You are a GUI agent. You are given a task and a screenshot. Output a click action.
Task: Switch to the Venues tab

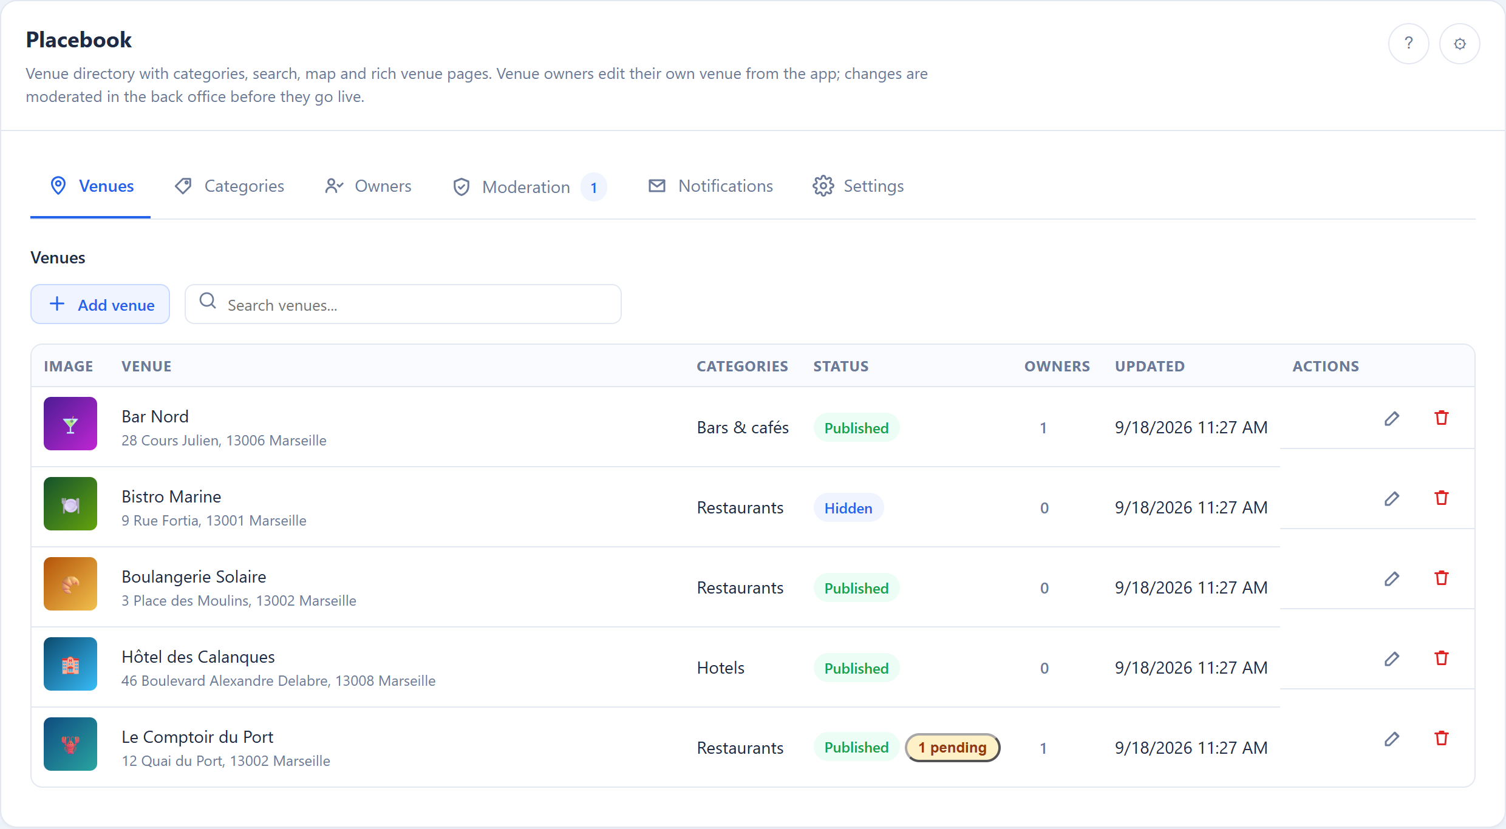click(91, 186)
